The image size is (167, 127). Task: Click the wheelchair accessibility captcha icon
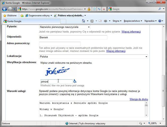tap(75, 81)
